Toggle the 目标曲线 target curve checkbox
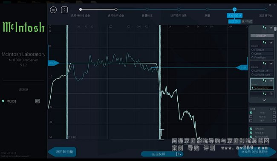Image resolution: width=277 pixels, height=161 pixels. pos(251,129)
